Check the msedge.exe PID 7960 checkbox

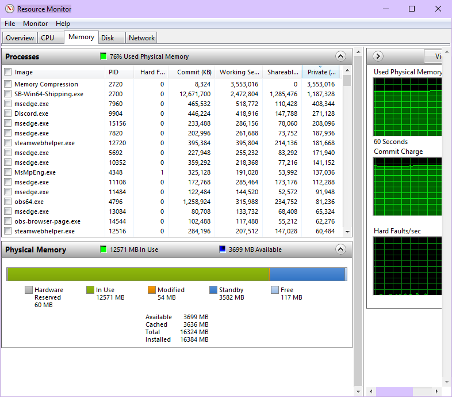(x=8, y=104)
